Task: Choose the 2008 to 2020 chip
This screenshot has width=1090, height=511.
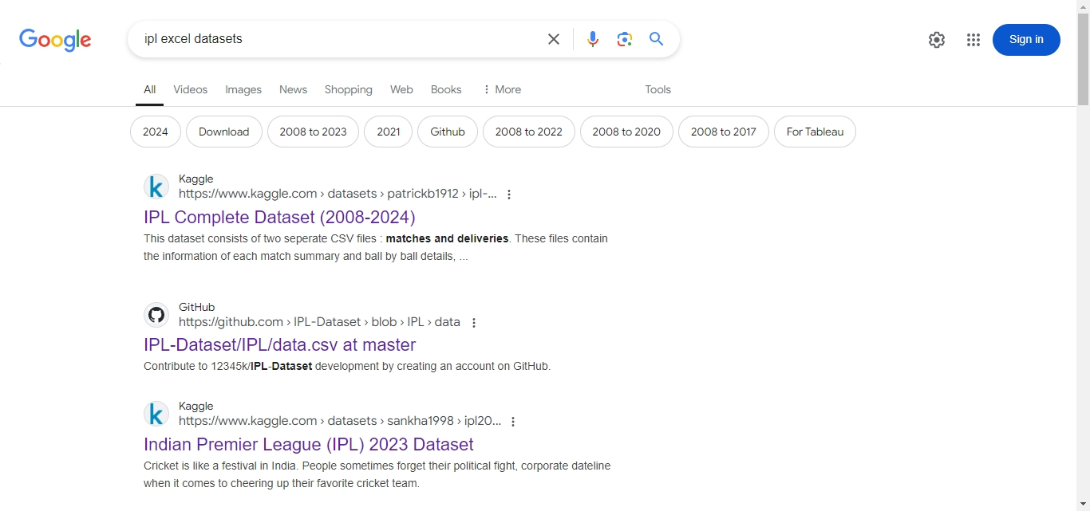Action: pos(626,132)
